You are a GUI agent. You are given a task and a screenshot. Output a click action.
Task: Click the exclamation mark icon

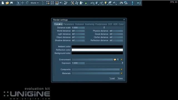(x=132, y=3)
